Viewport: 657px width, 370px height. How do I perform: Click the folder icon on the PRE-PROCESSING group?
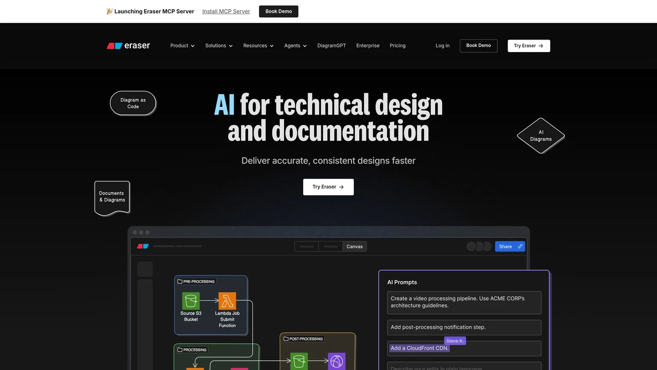click(x=180, y=281)
